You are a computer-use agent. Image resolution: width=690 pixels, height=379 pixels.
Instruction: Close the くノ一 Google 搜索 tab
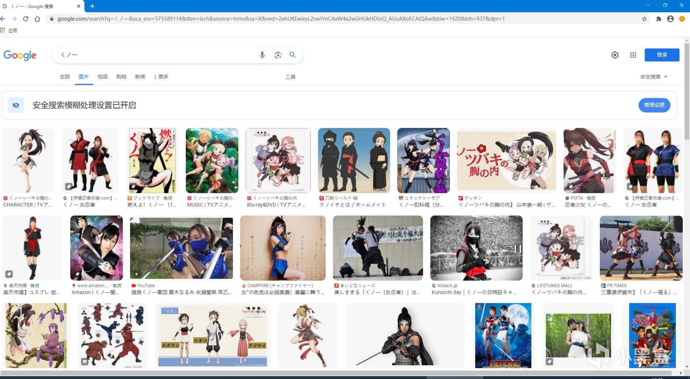[78, 6]
